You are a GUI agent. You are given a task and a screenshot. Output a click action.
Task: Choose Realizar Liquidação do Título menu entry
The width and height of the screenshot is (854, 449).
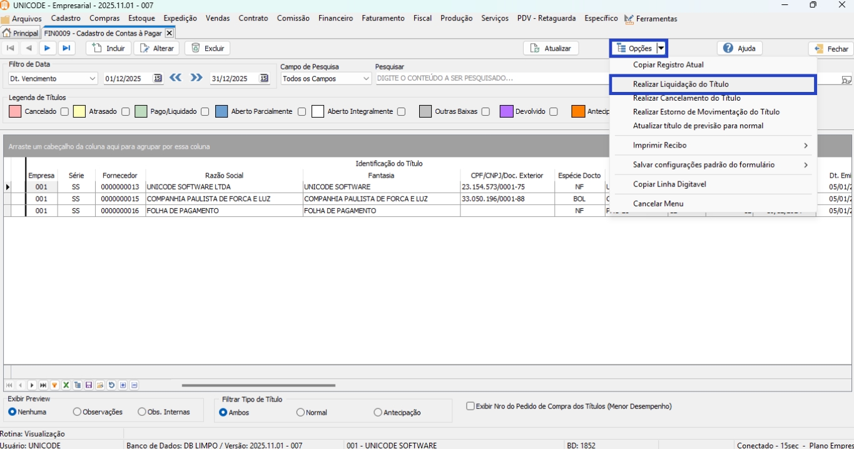[x=681, y=84]
